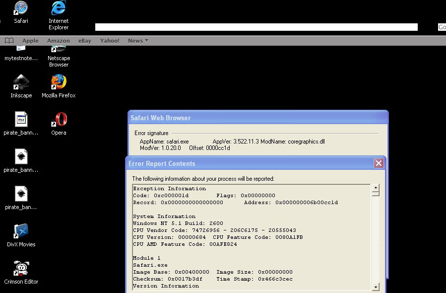
Task: Show bookmarks via the open-book icon
Action: (9, 41)
